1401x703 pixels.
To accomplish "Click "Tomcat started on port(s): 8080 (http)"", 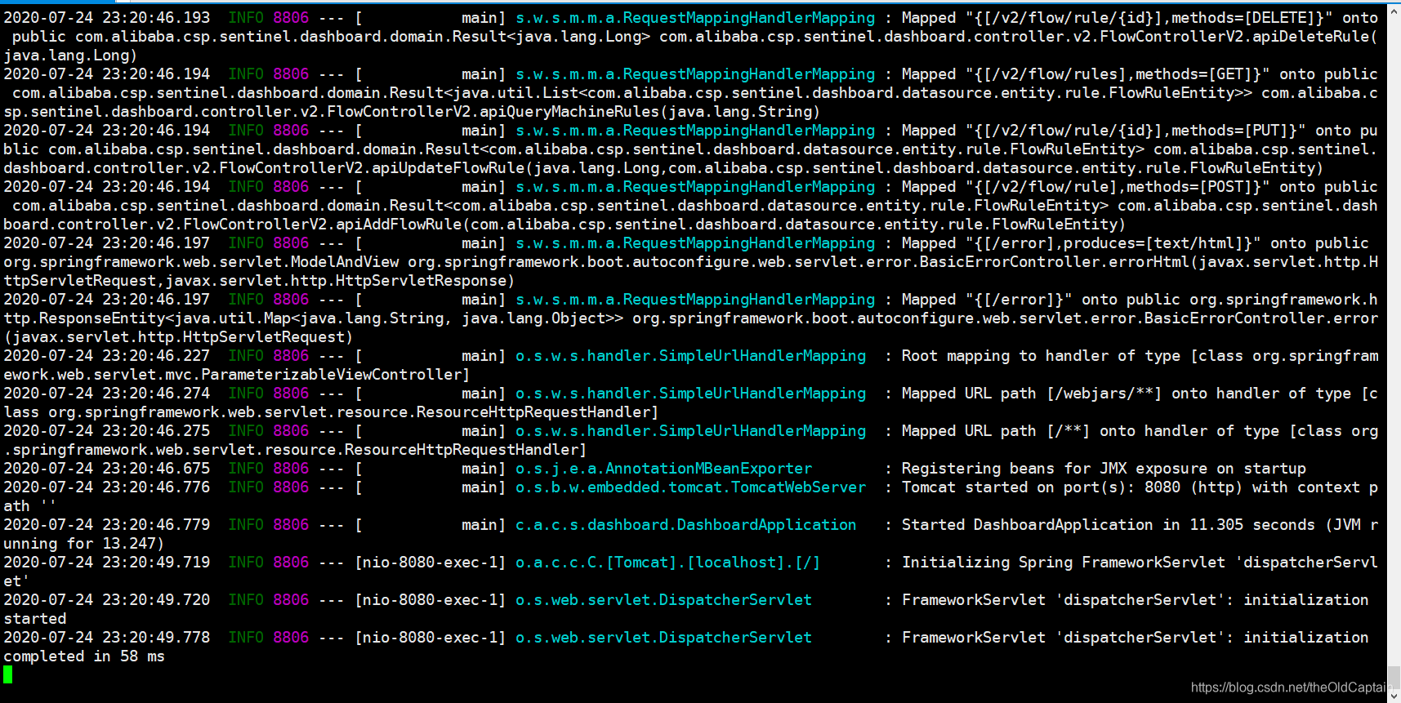I will tap(1072, 487).
